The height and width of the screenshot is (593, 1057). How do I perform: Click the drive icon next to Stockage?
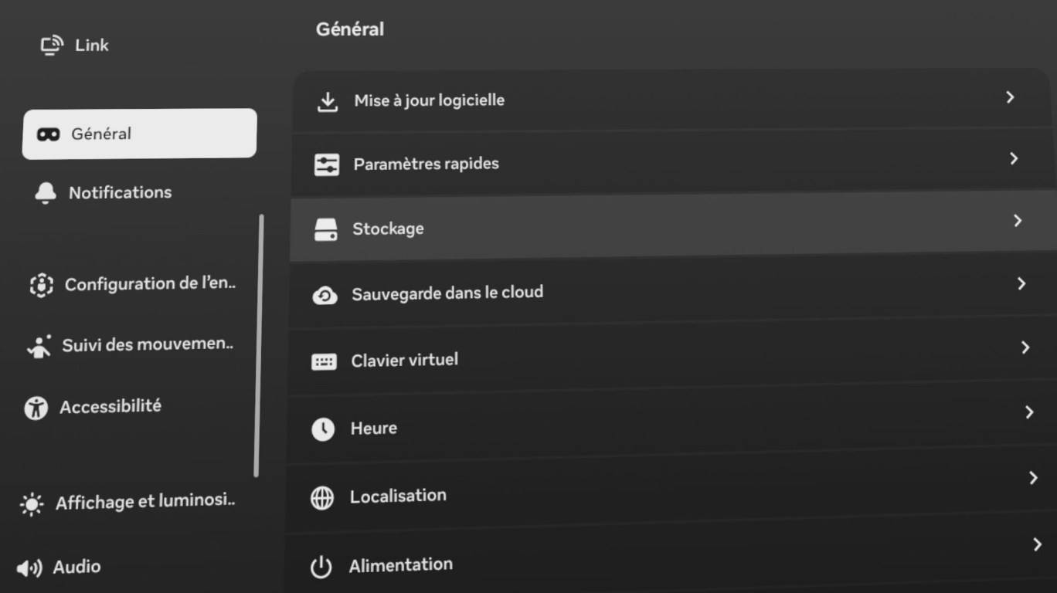point(325,229)
